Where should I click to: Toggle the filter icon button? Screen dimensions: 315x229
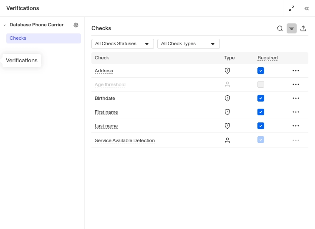point(292,28)
